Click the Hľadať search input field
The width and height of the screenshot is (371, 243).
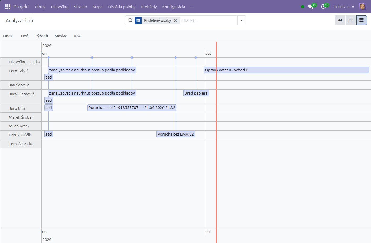[x=209, y=20]
